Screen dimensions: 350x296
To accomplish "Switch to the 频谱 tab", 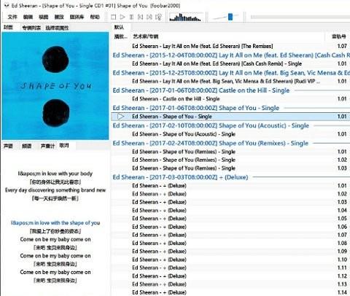I will (27, 146).
